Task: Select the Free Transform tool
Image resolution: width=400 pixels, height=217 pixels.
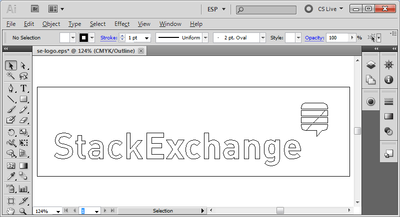Action: coord(23,143)
